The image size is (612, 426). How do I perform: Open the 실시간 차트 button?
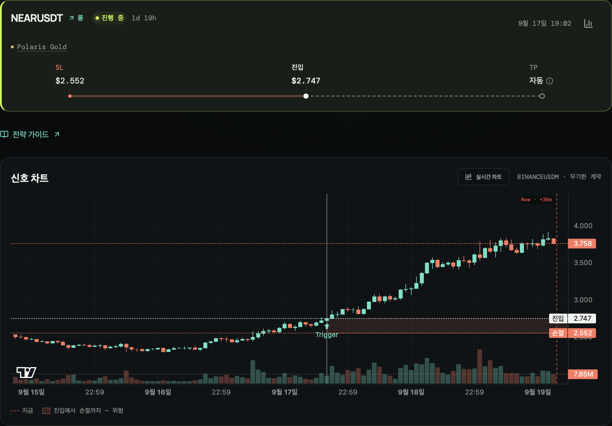[483, 177]
